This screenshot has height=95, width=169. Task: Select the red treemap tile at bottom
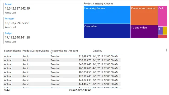162,36
